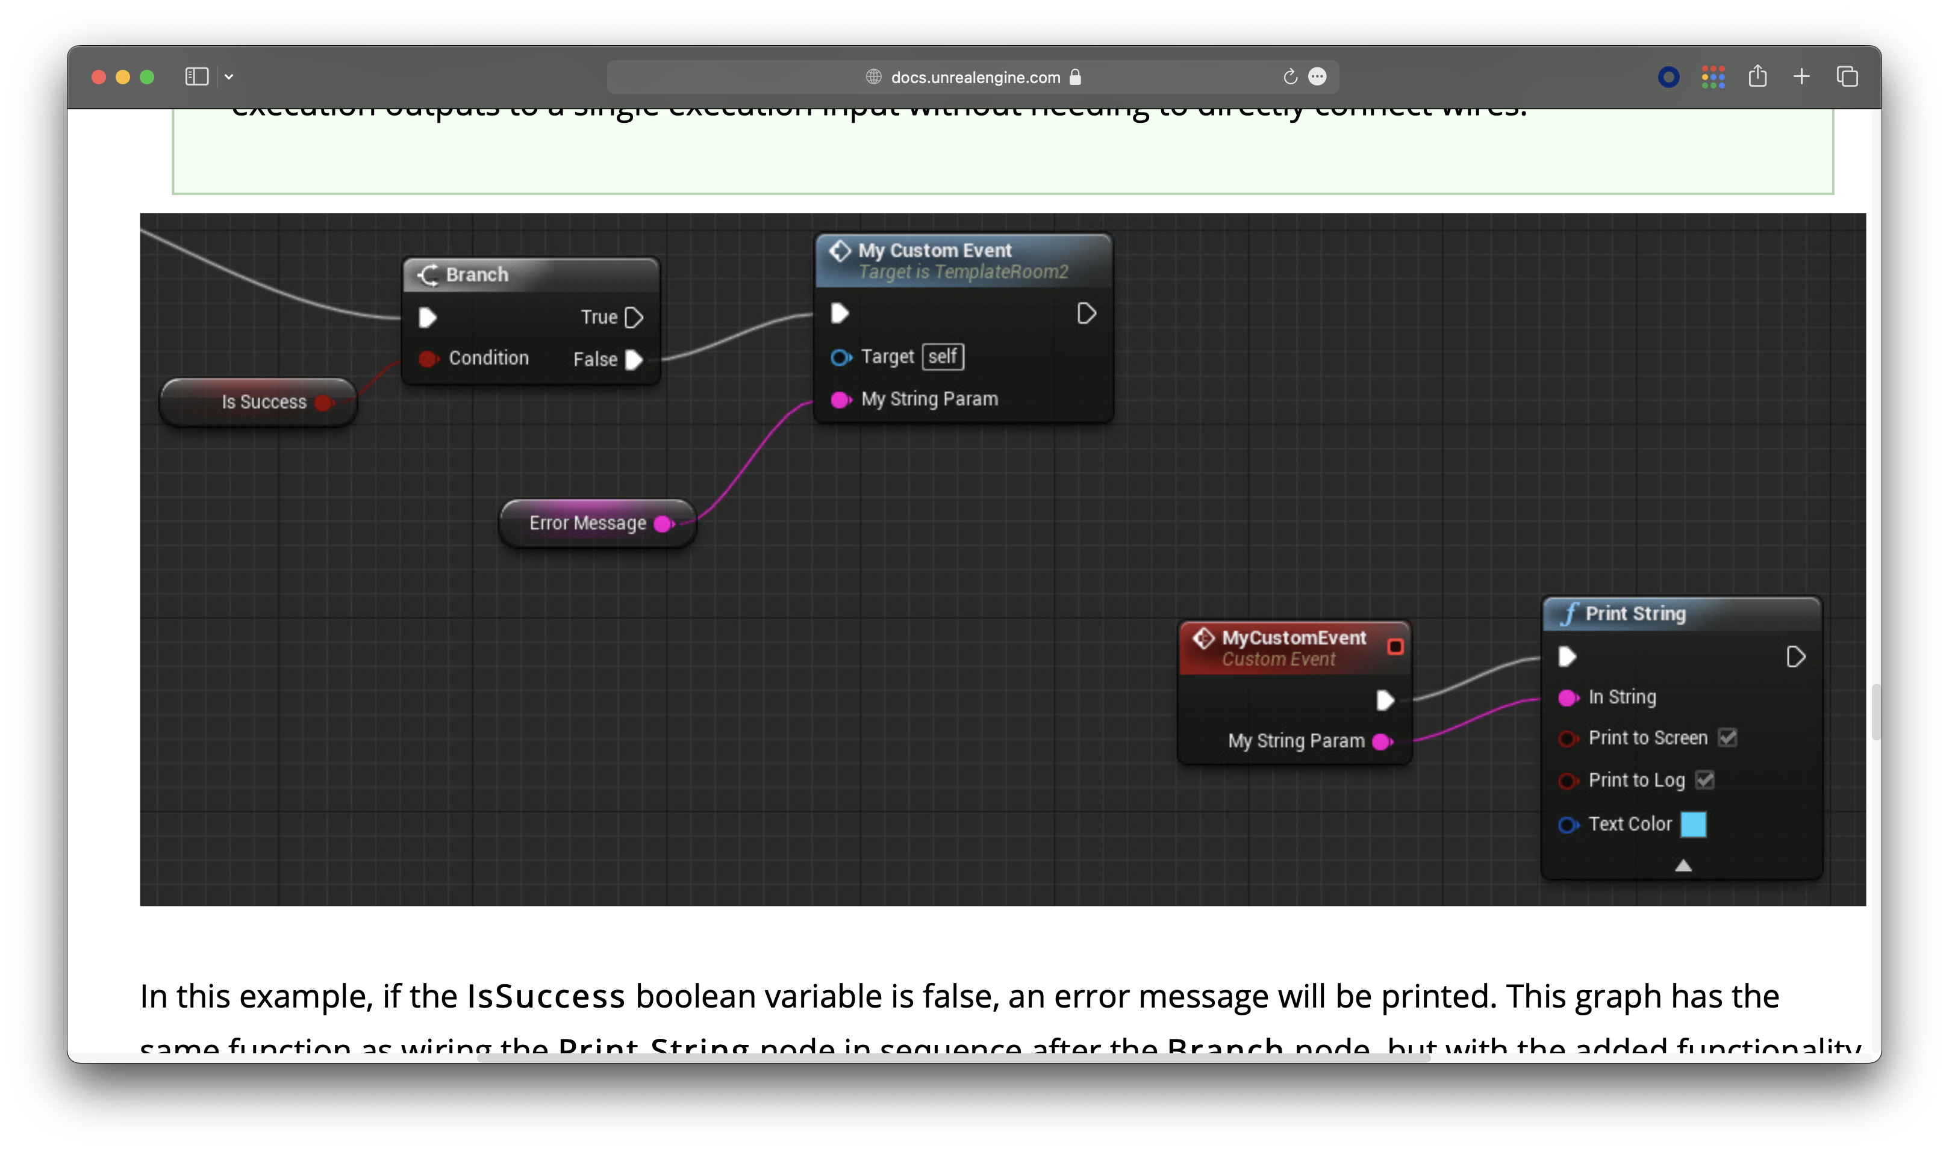Click the Branch execution input pin
The height and width of the screenshot is (1152, 1949).
click(427, 318)
